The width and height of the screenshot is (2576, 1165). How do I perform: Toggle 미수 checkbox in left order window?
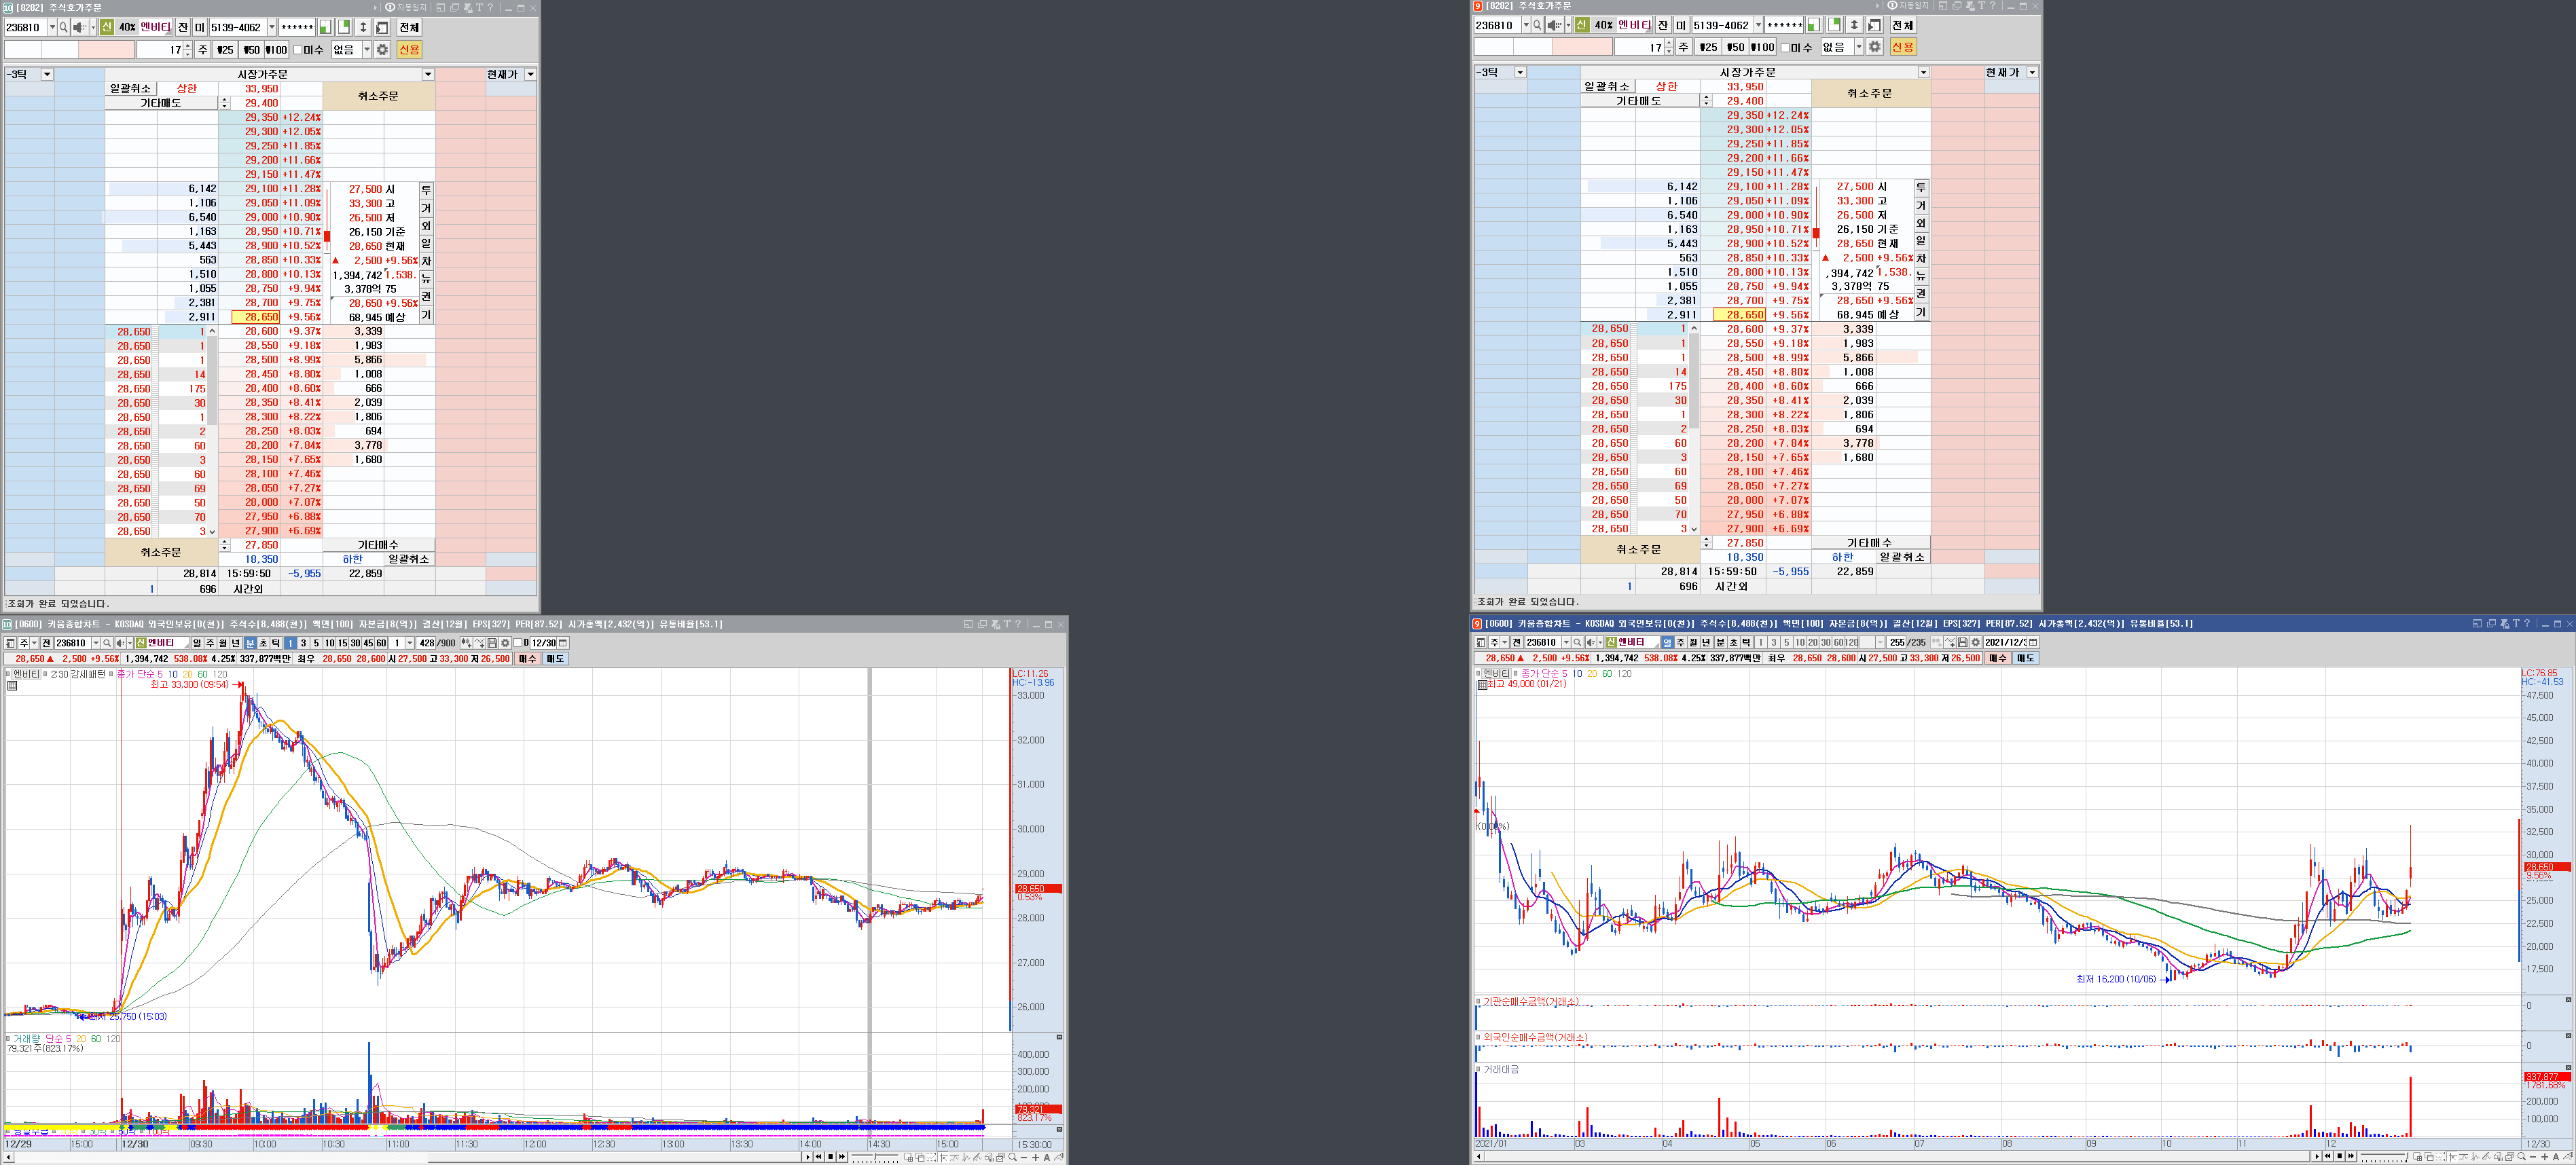pos(297,50)
